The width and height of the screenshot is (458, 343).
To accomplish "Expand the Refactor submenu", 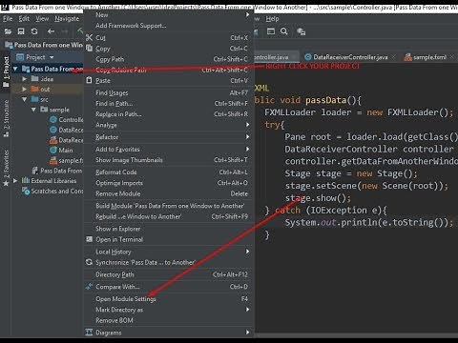I will 169,137.
